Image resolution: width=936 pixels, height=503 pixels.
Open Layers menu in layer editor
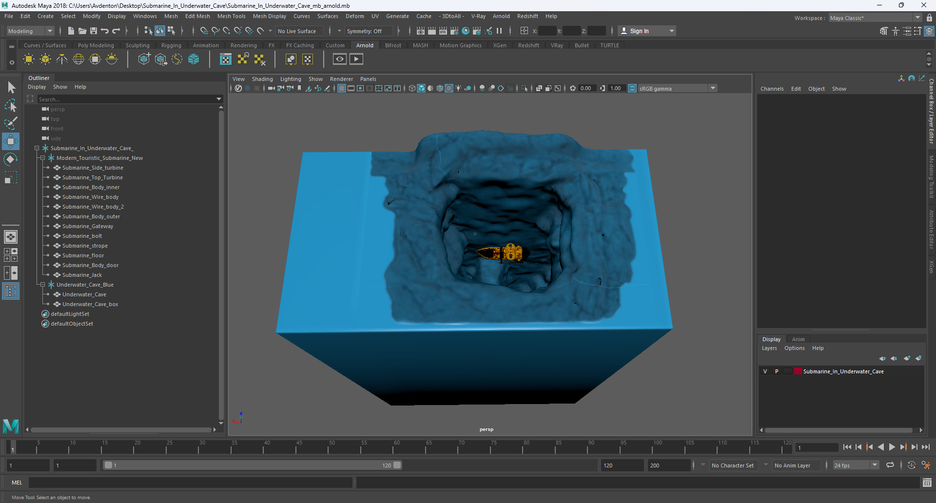pyautogui.click(x=769, y=348)
